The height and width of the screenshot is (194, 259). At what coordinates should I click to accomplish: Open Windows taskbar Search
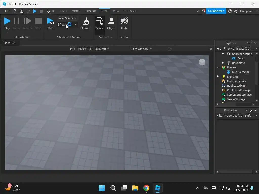(x=113, y=188)
